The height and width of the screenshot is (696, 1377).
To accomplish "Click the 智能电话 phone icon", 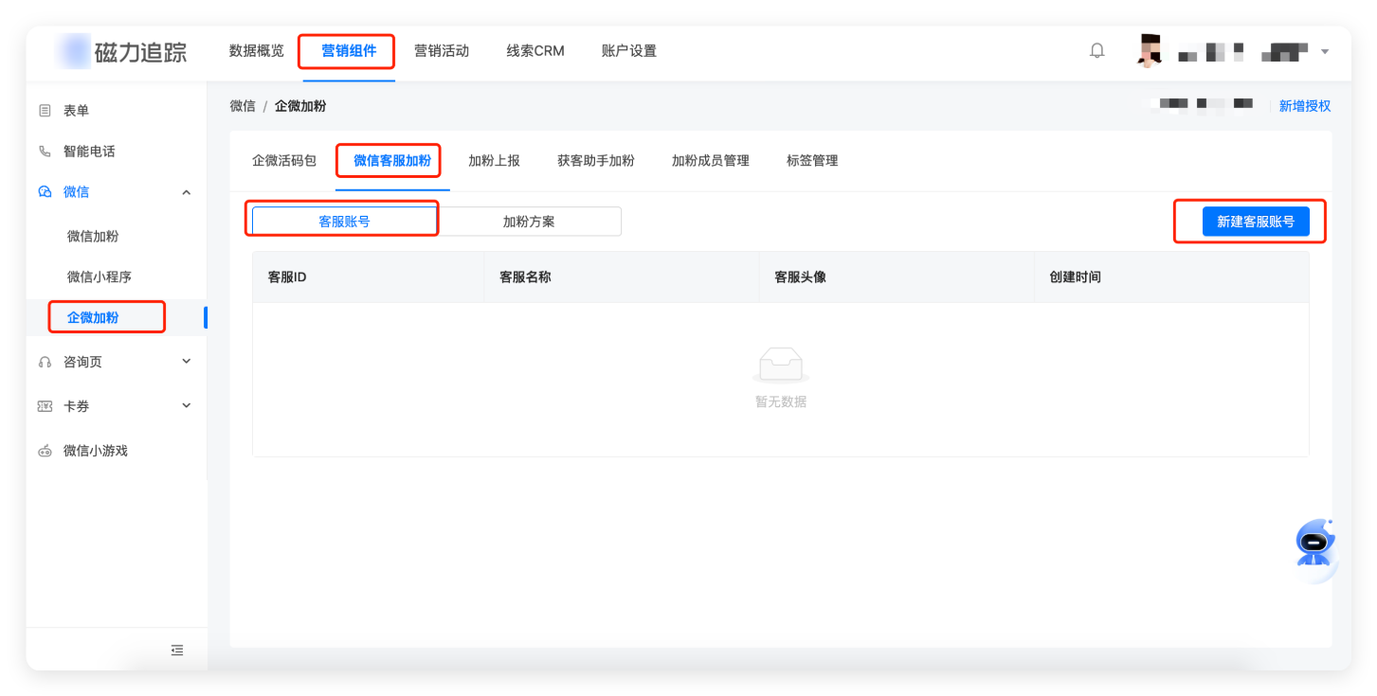I will [45, 152].
